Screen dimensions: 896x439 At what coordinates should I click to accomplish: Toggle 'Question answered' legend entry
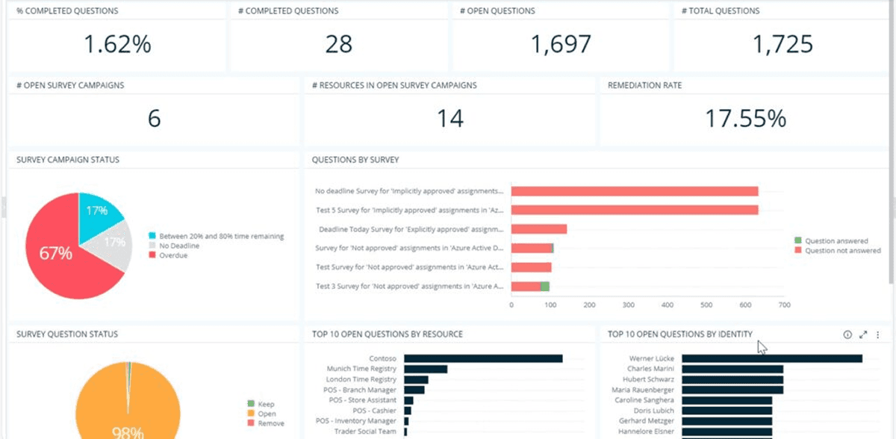(831, 241)
